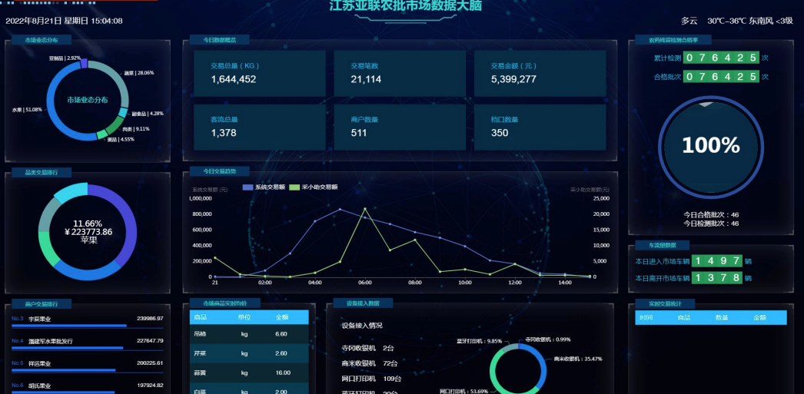Viewport: 804px width, 394px height.
Task: Click the 今日检测批次：46 text
Action: (711, 223)
